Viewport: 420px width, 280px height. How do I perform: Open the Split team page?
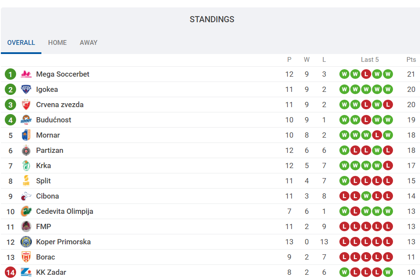click(44, 181)
